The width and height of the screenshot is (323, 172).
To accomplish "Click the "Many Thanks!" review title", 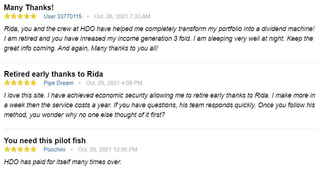I will 29,7.
